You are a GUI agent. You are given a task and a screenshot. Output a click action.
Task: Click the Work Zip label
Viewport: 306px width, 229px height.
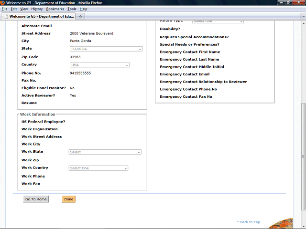(30, 160)
